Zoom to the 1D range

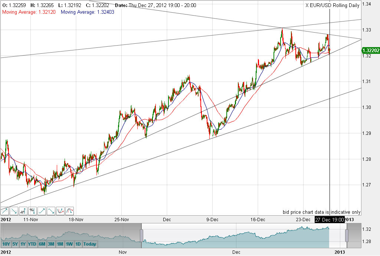click(x=78, y=244)
